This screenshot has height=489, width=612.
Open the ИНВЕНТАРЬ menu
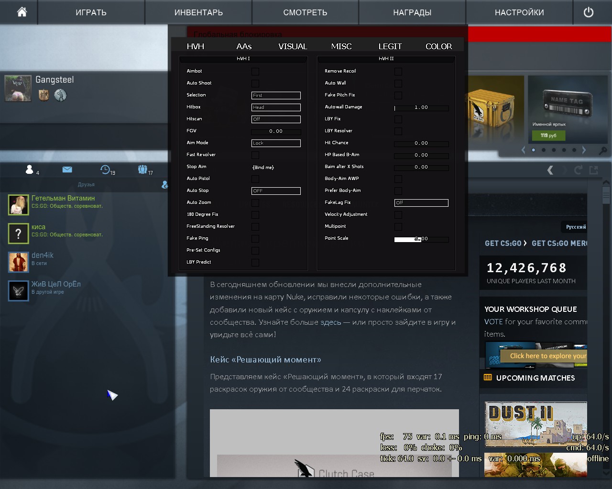point(198,12)
